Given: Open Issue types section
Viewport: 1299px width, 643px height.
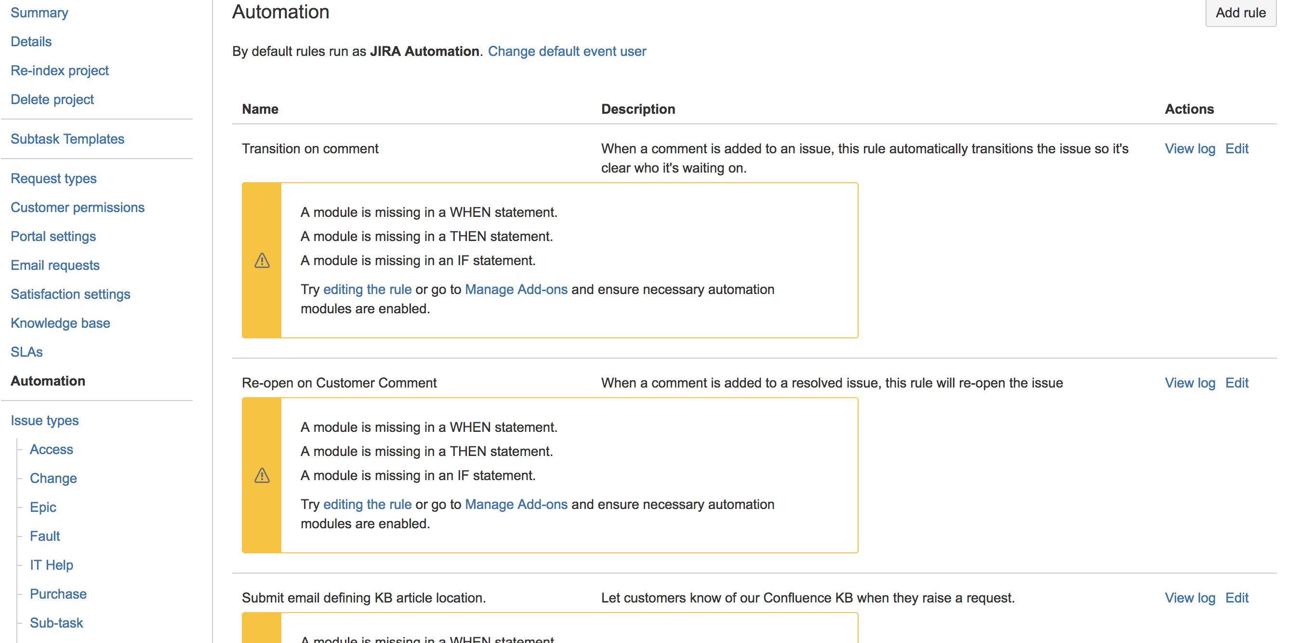Looking at the screenshot, I should (44, 421).
